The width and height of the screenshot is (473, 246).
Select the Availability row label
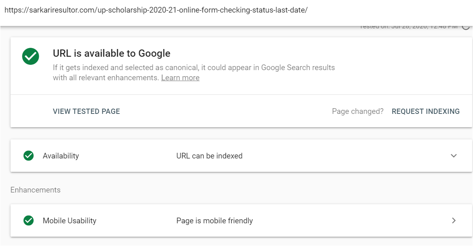pyautogui.click(x=61, y=156)
